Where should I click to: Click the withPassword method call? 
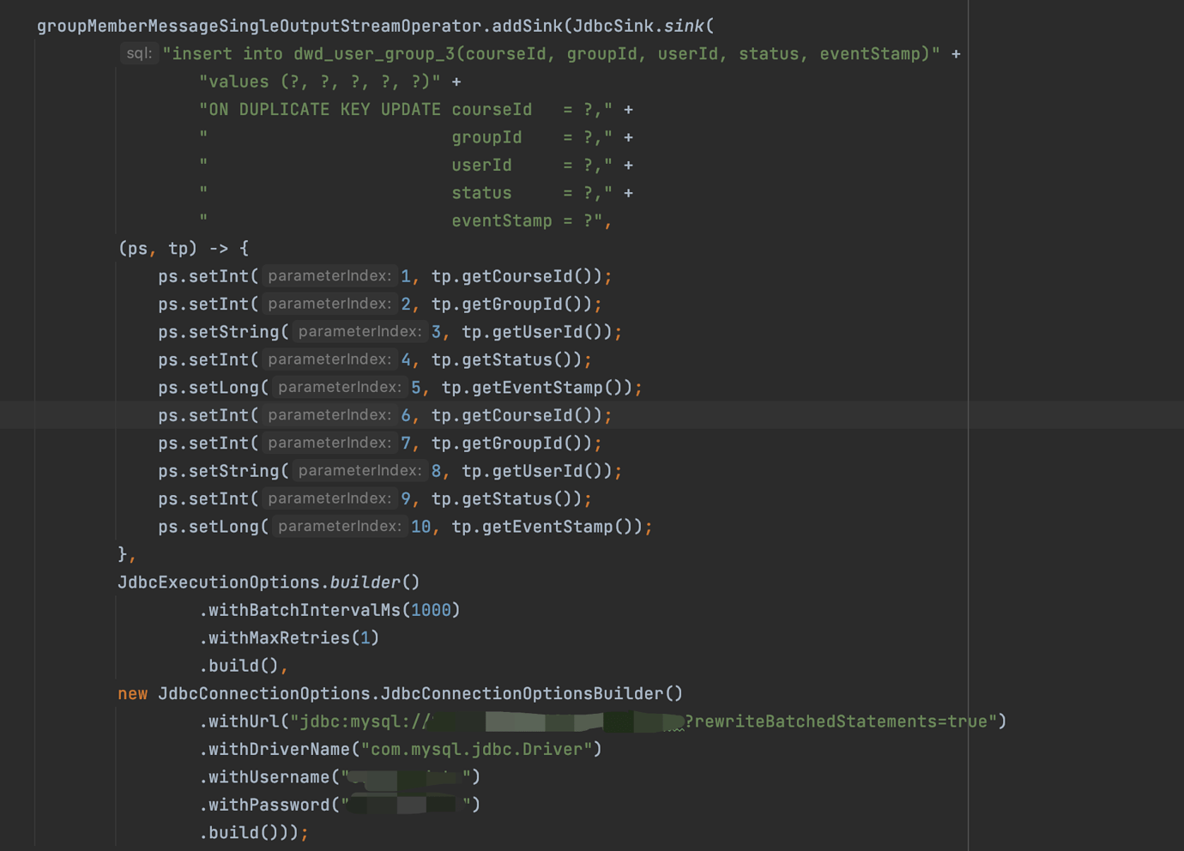(269, 805)
